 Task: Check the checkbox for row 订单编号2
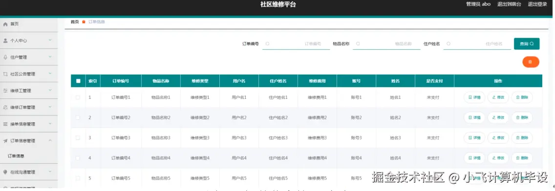pos(78,117)
